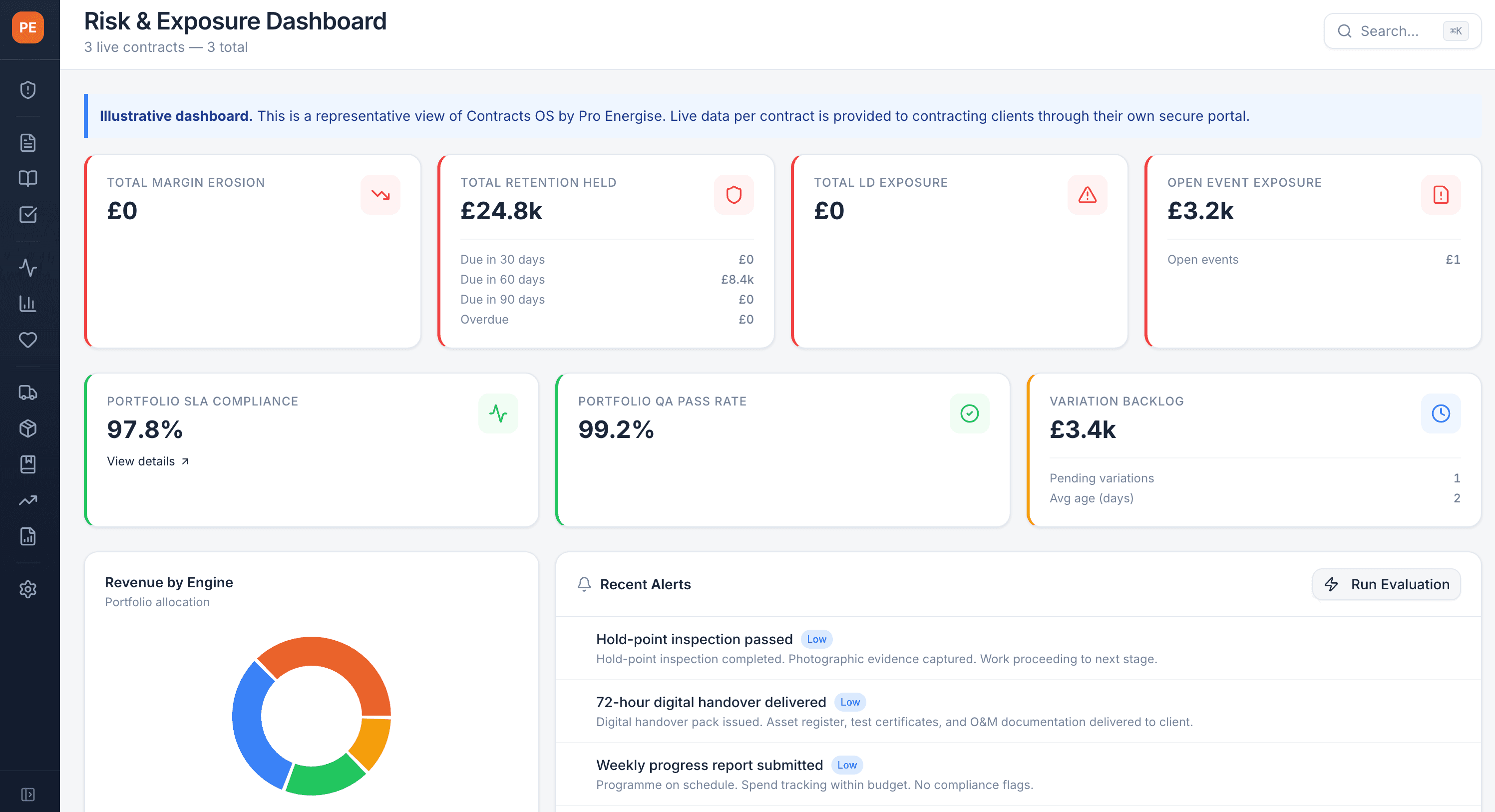Open the Weekly progress report submitted alert
The image size is (1495, 812).
point(1018,774)
